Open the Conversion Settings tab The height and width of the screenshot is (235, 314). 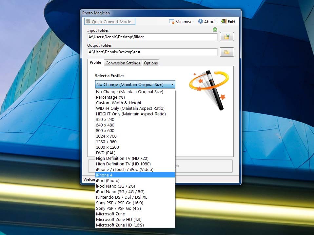tap(123, 63)
